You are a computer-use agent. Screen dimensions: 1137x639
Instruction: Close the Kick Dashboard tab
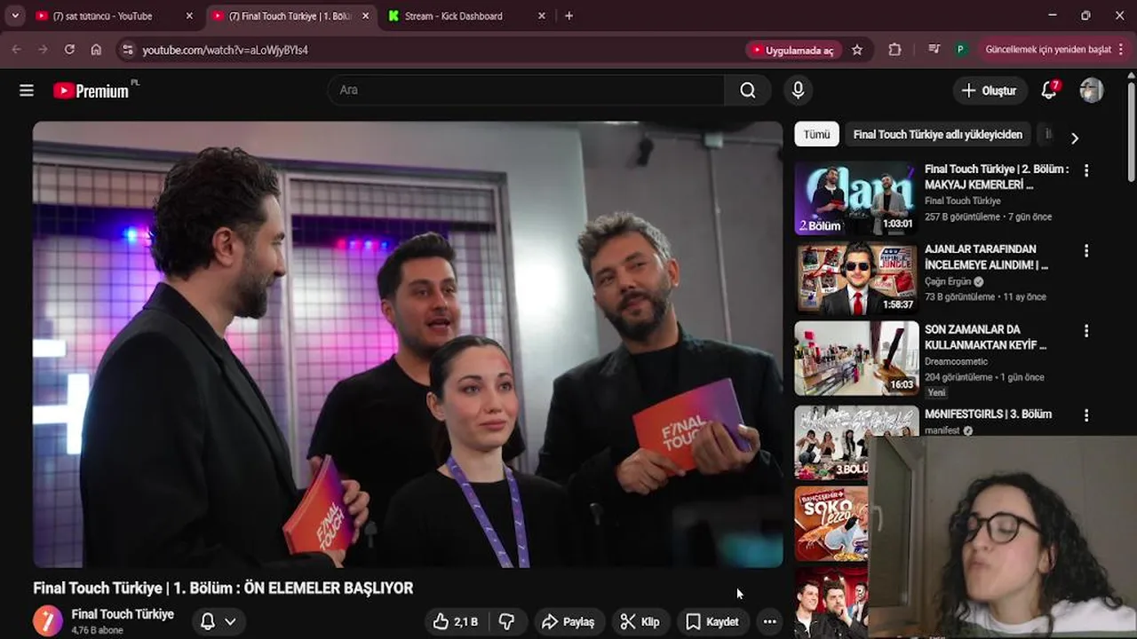click(542, 16)
